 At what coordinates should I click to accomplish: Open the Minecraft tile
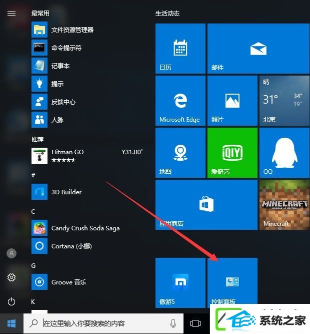pyautogui.click(x=284, y=205)
